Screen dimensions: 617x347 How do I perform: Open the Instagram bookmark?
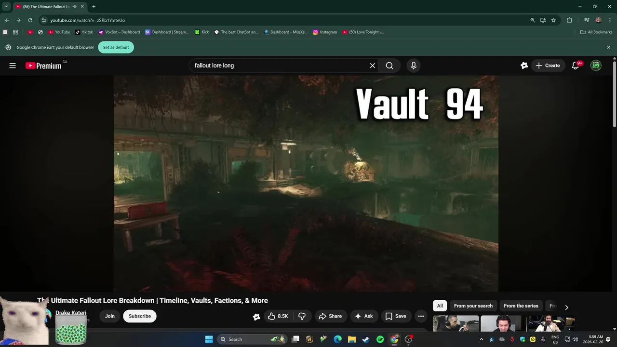coord(325,32)
